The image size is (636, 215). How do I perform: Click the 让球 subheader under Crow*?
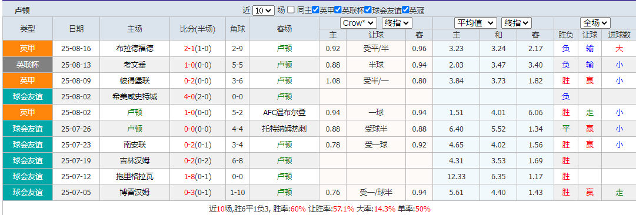pyautogui.click(x=375, y=35)
